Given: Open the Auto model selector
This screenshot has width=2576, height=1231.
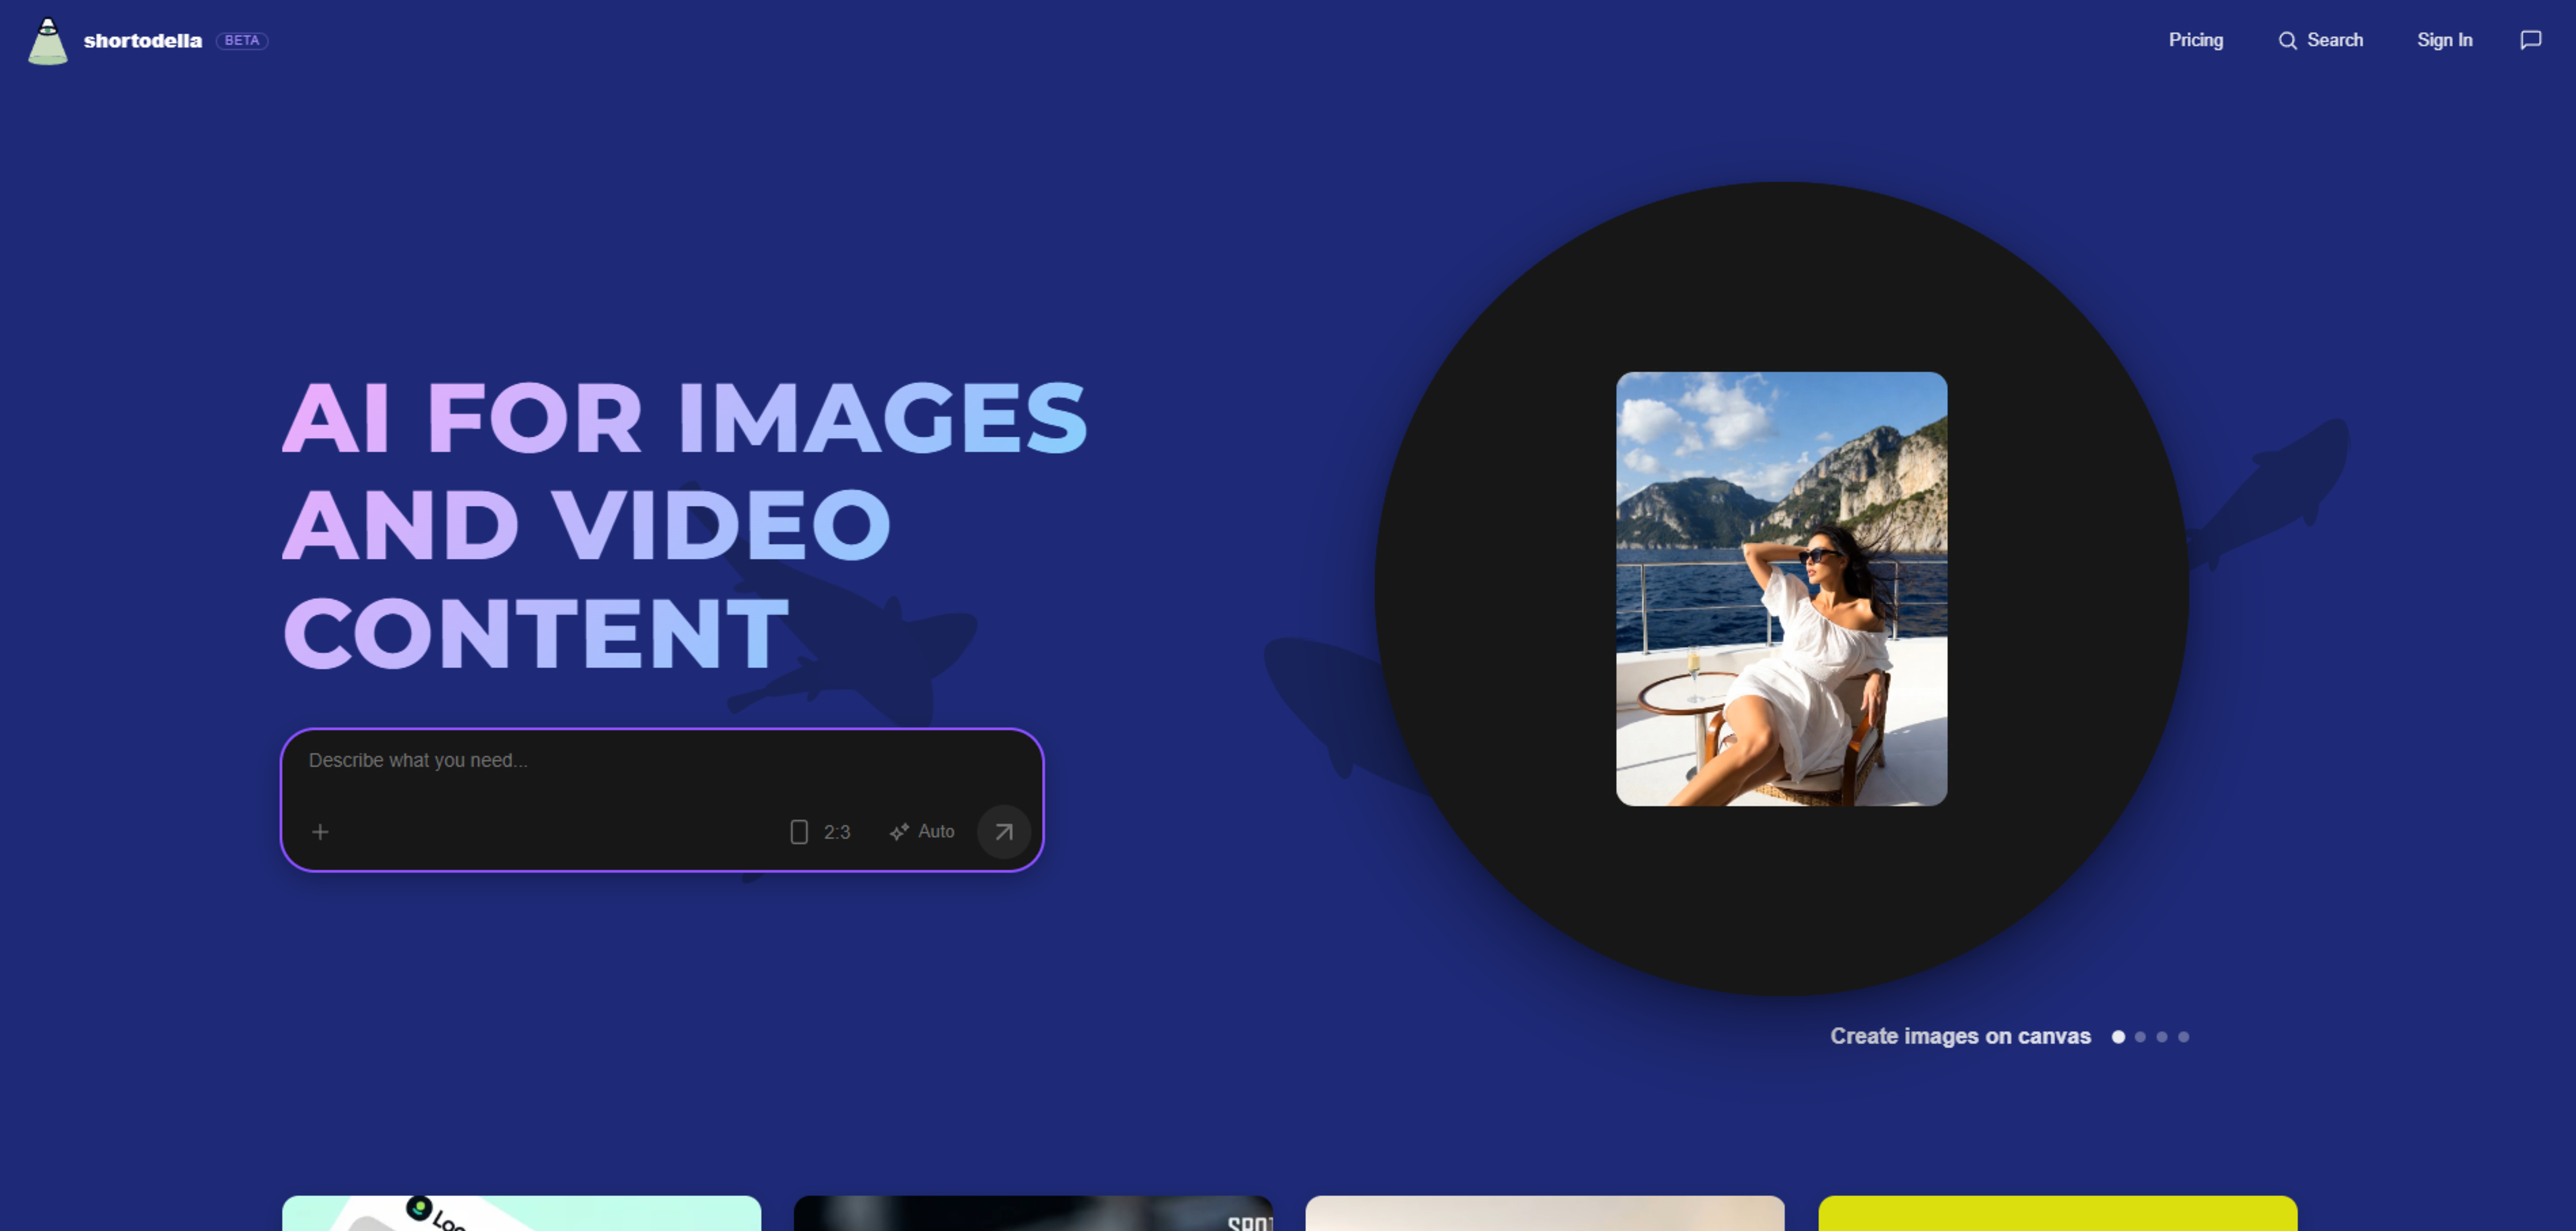Looking at the screenshot, I should point(922,832).
